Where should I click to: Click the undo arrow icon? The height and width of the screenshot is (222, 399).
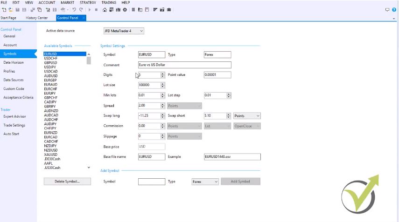coord(74,10)
